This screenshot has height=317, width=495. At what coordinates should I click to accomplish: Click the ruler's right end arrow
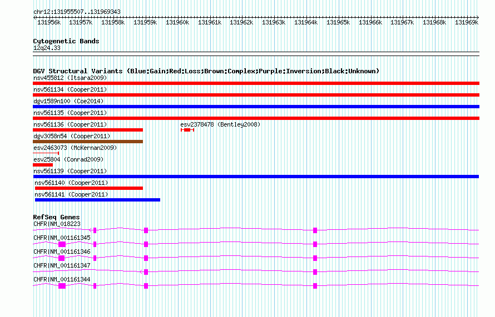pyautogui.click(x=477, y=17)
